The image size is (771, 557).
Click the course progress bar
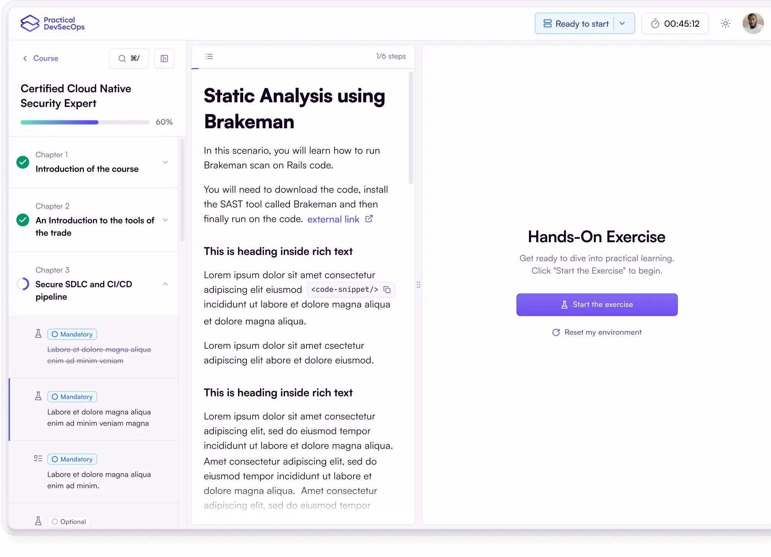85,122
